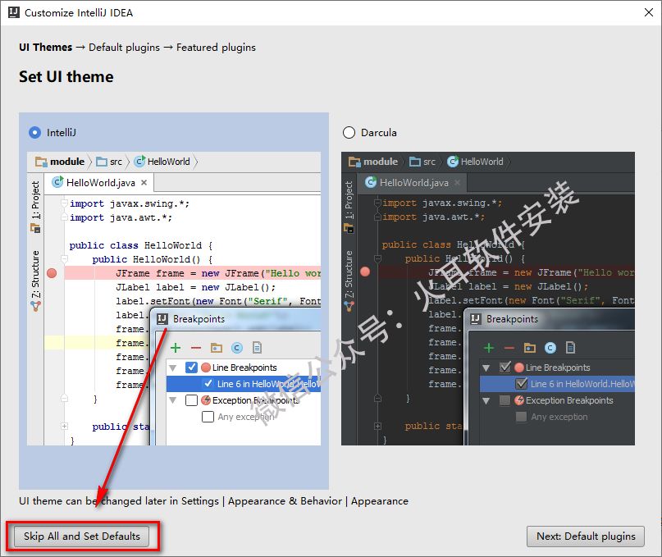Click Structure panel icon in light preview sidebar
The image size is (662, 557).
pos(35,306)
